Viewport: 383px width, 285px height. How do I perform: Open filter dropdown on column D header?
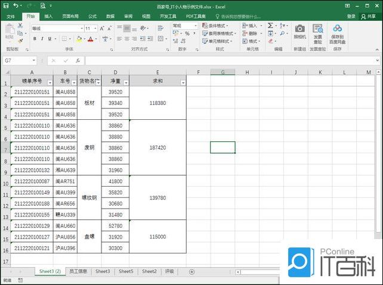126,83
